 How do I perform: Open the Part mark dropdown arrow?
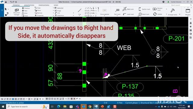[117, 16]
